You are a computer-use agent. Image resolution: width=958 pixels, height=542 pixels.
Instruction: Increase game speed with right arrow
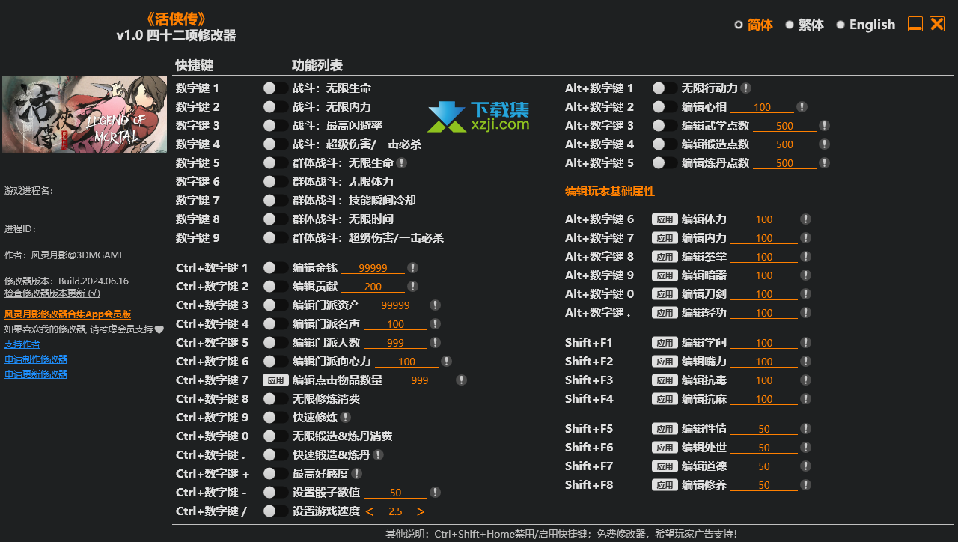click(421, 512)
